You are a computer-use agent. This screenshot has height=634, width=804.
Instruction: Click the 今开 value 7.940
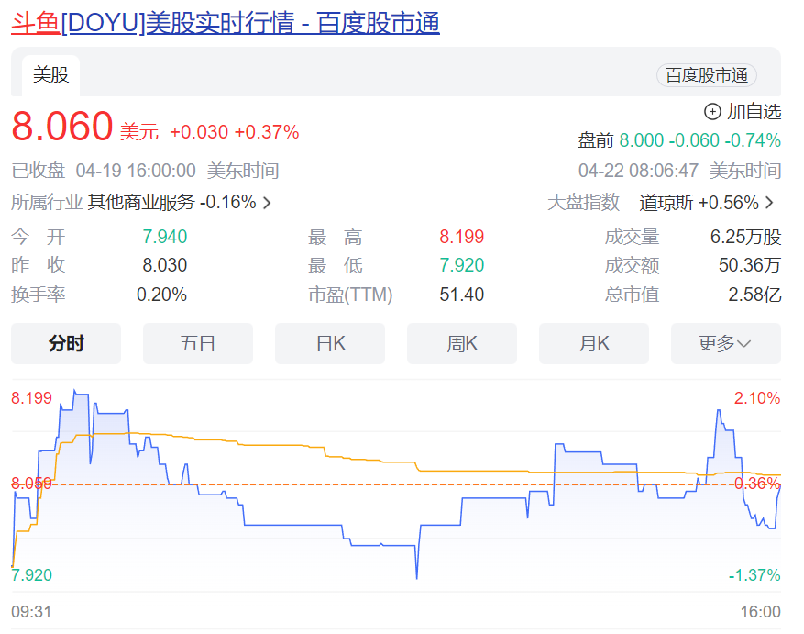165,237
